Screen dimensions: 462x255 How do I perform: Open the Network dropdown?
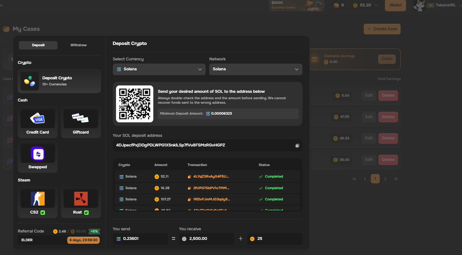pos(256,69)
